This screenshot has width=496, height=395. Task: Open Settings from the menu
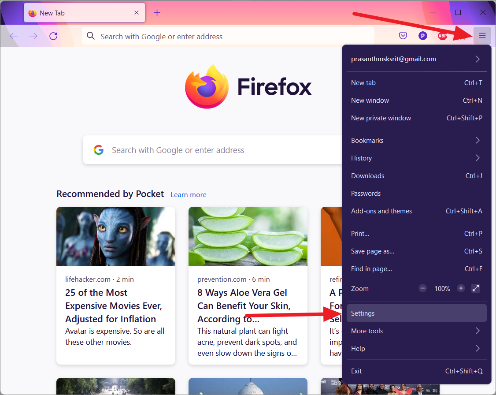point(416,313)
